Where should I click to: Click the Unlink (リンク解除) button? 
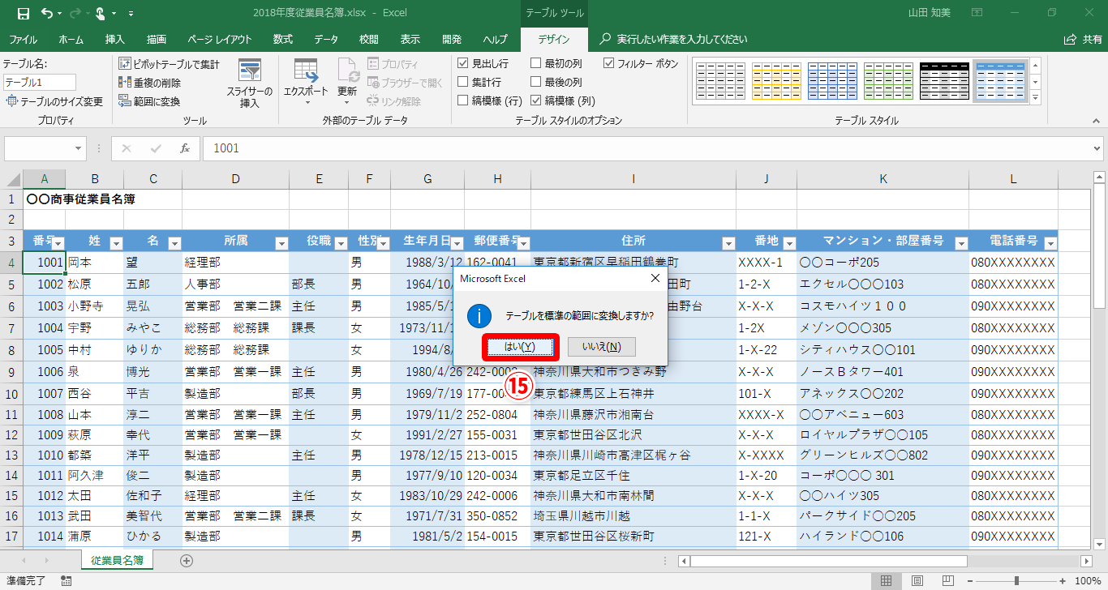pyautogui.click(x=394, y=101)
